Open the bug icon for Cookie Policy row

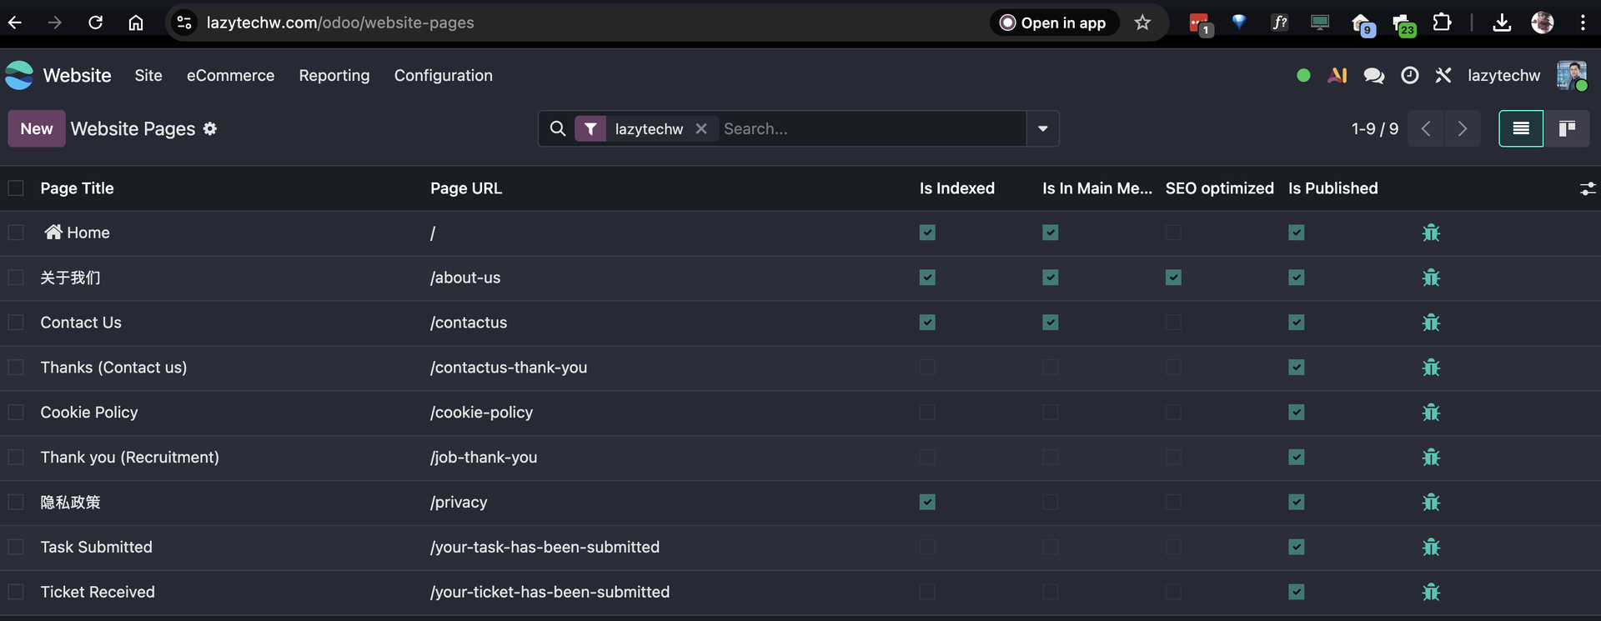1431,413
